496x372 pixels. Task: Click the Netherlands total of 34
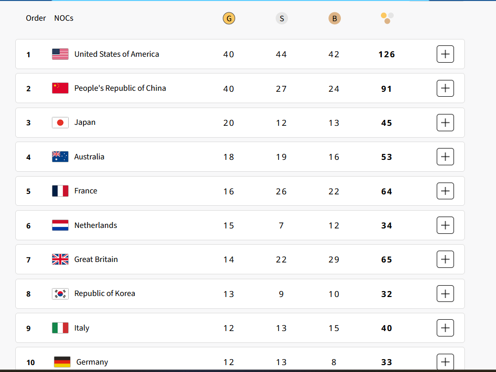(387, 225)
